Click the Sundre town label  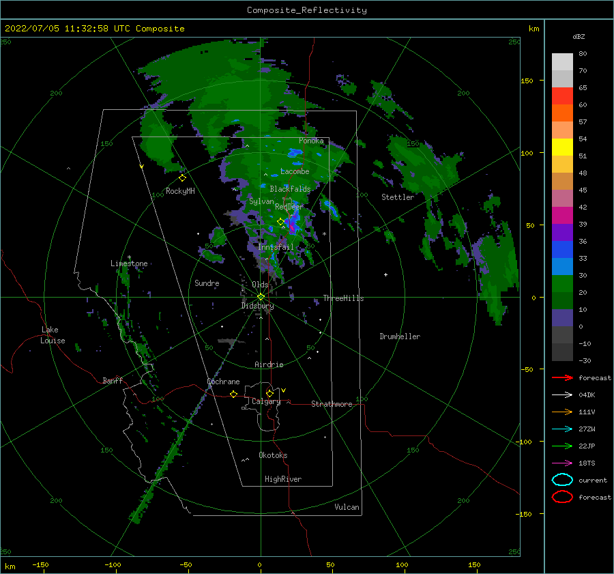207,283
